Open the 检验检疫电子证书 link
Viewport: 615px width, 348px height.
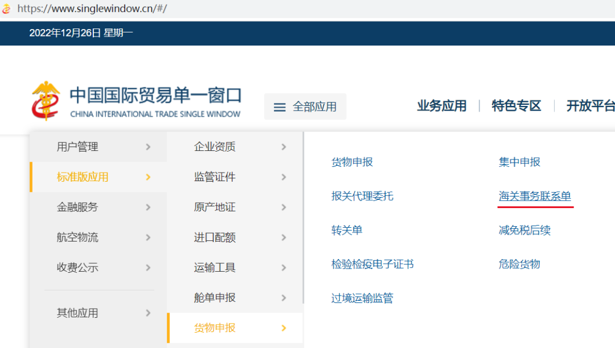[372, 264]
